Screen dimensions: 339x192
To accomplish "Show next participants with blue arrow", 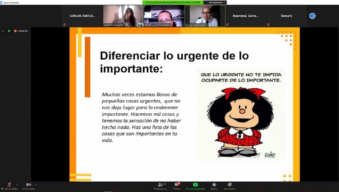I will pyautogui.click(x=312, y=16).
